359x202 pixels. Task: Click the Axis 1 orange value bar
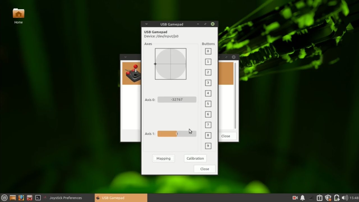tap(168, 134)
